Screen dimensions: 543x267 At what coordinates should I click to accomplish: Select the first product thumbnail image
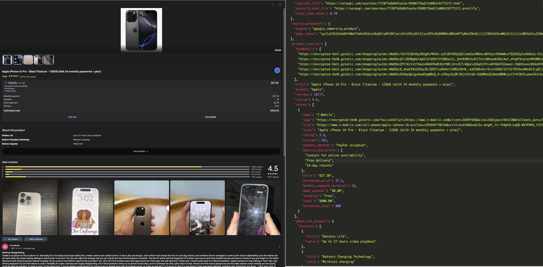[x=7, y=60]
